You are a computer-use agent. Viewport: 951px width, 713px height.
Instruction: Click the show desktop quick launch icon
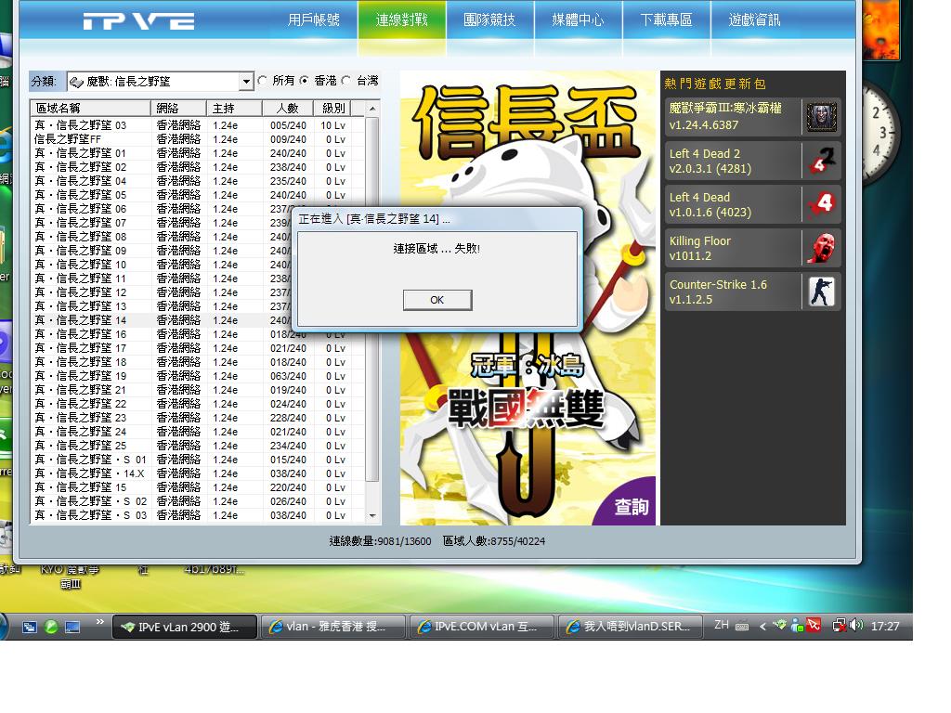72,627
